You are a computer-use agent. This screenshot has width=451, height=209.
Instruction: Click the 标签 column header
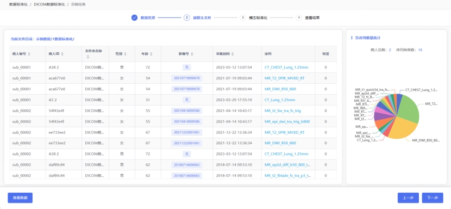pyautogui.click(x=325, y=54)
